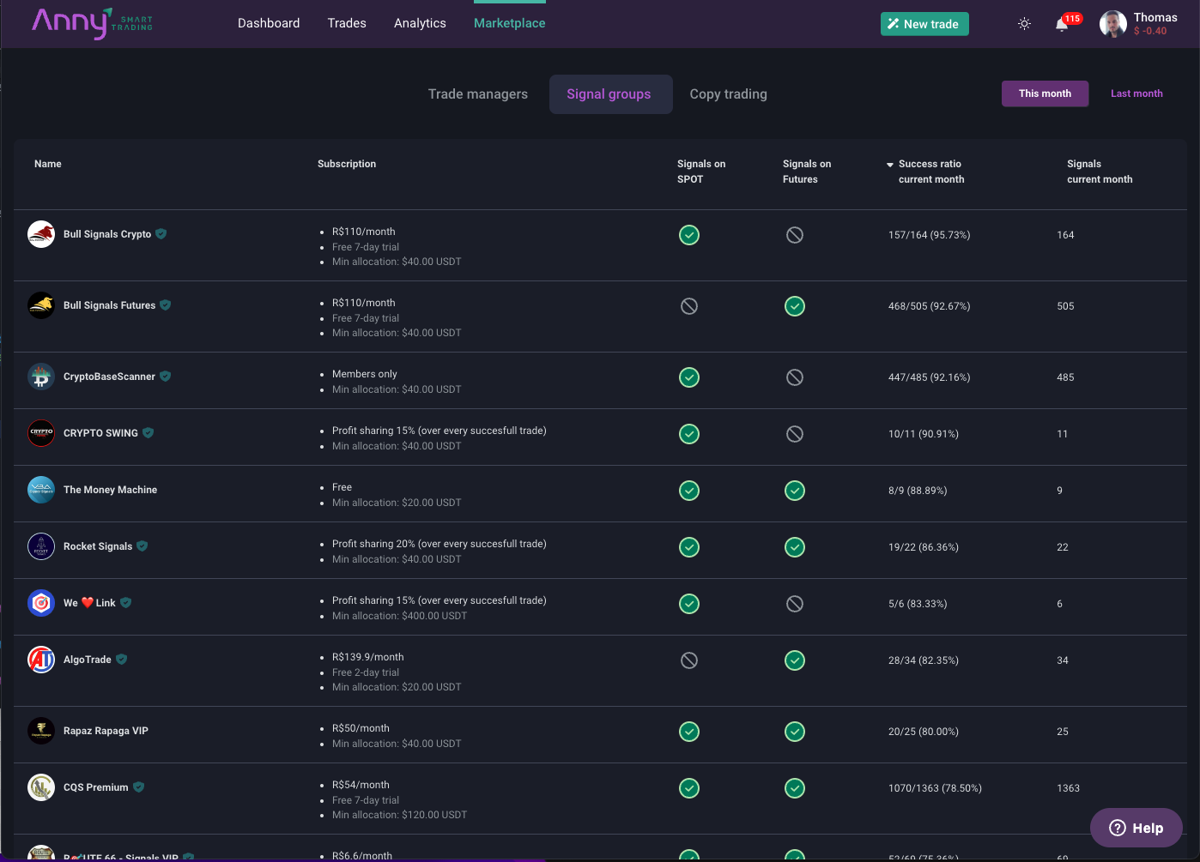Click the verified badge beside Rocket Signals
The width and height of the screenshot is (1200, 862).
[x=142, y=546]
